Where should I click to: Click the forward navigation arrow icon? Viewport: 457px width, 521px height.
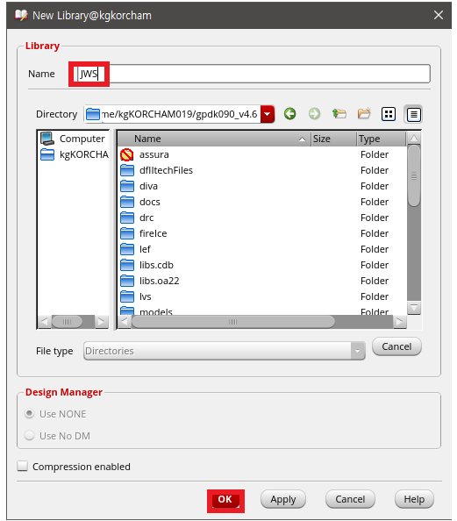point(314,114)
